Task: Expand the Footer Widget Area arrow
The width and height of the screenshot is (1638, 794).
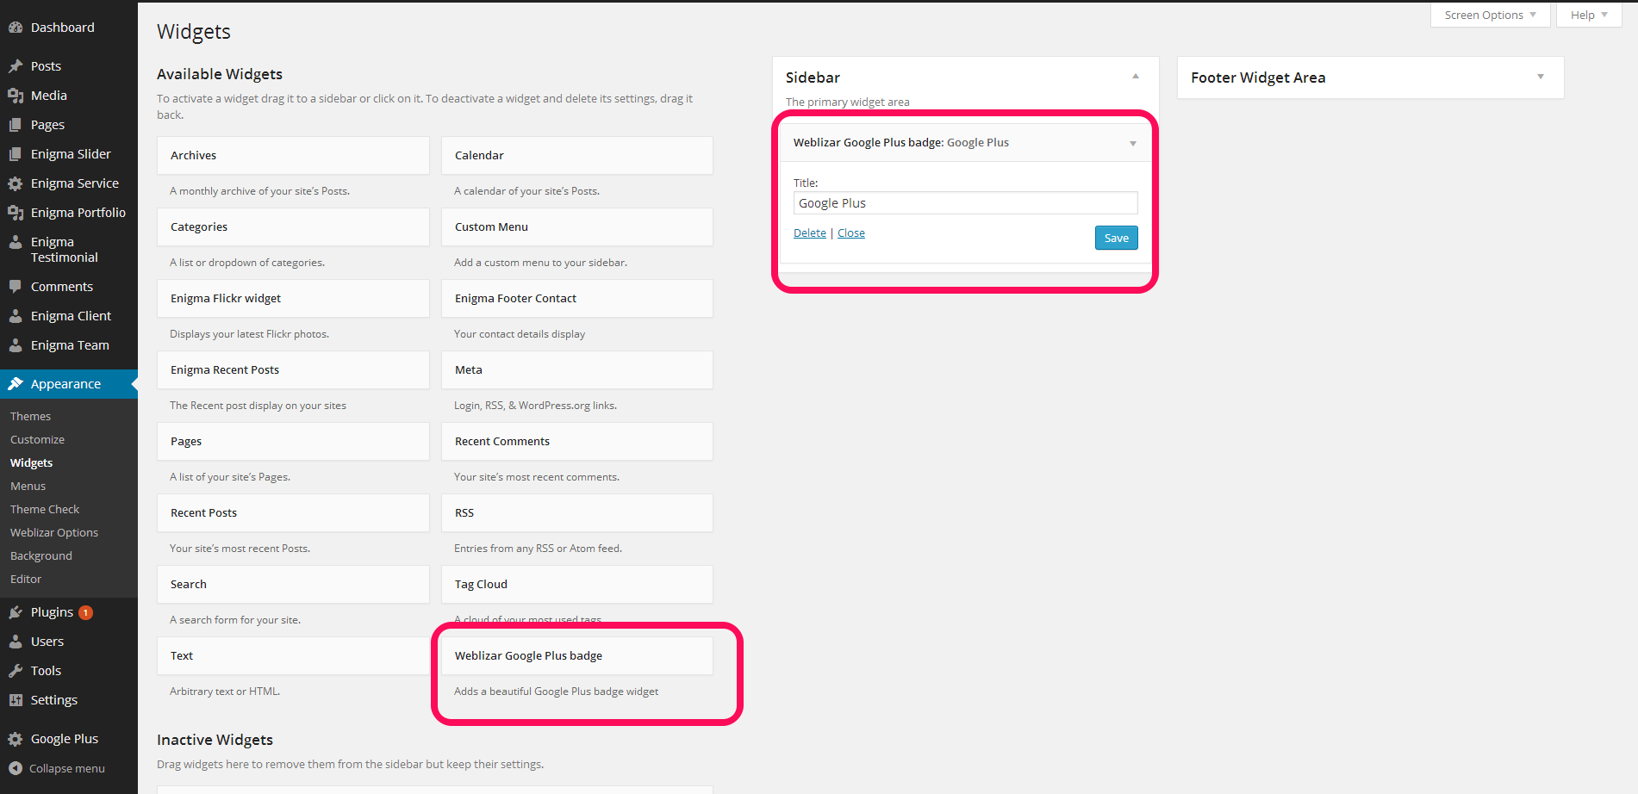Action: pos(1541,77)
